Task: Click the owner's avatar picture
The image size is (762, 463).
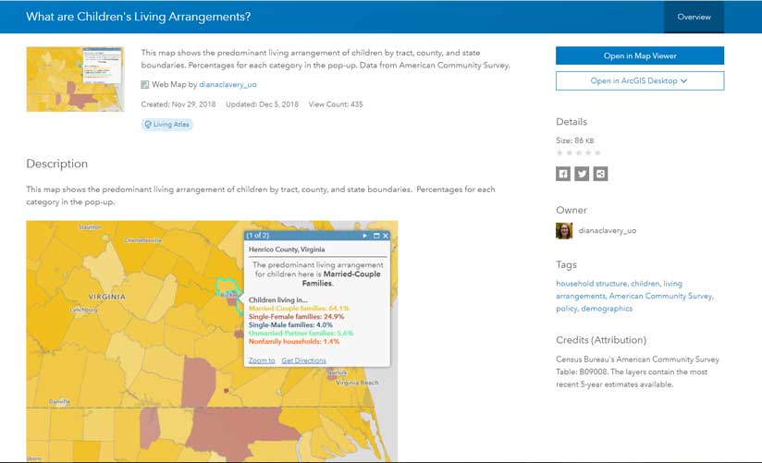Action: coord(564,230)
